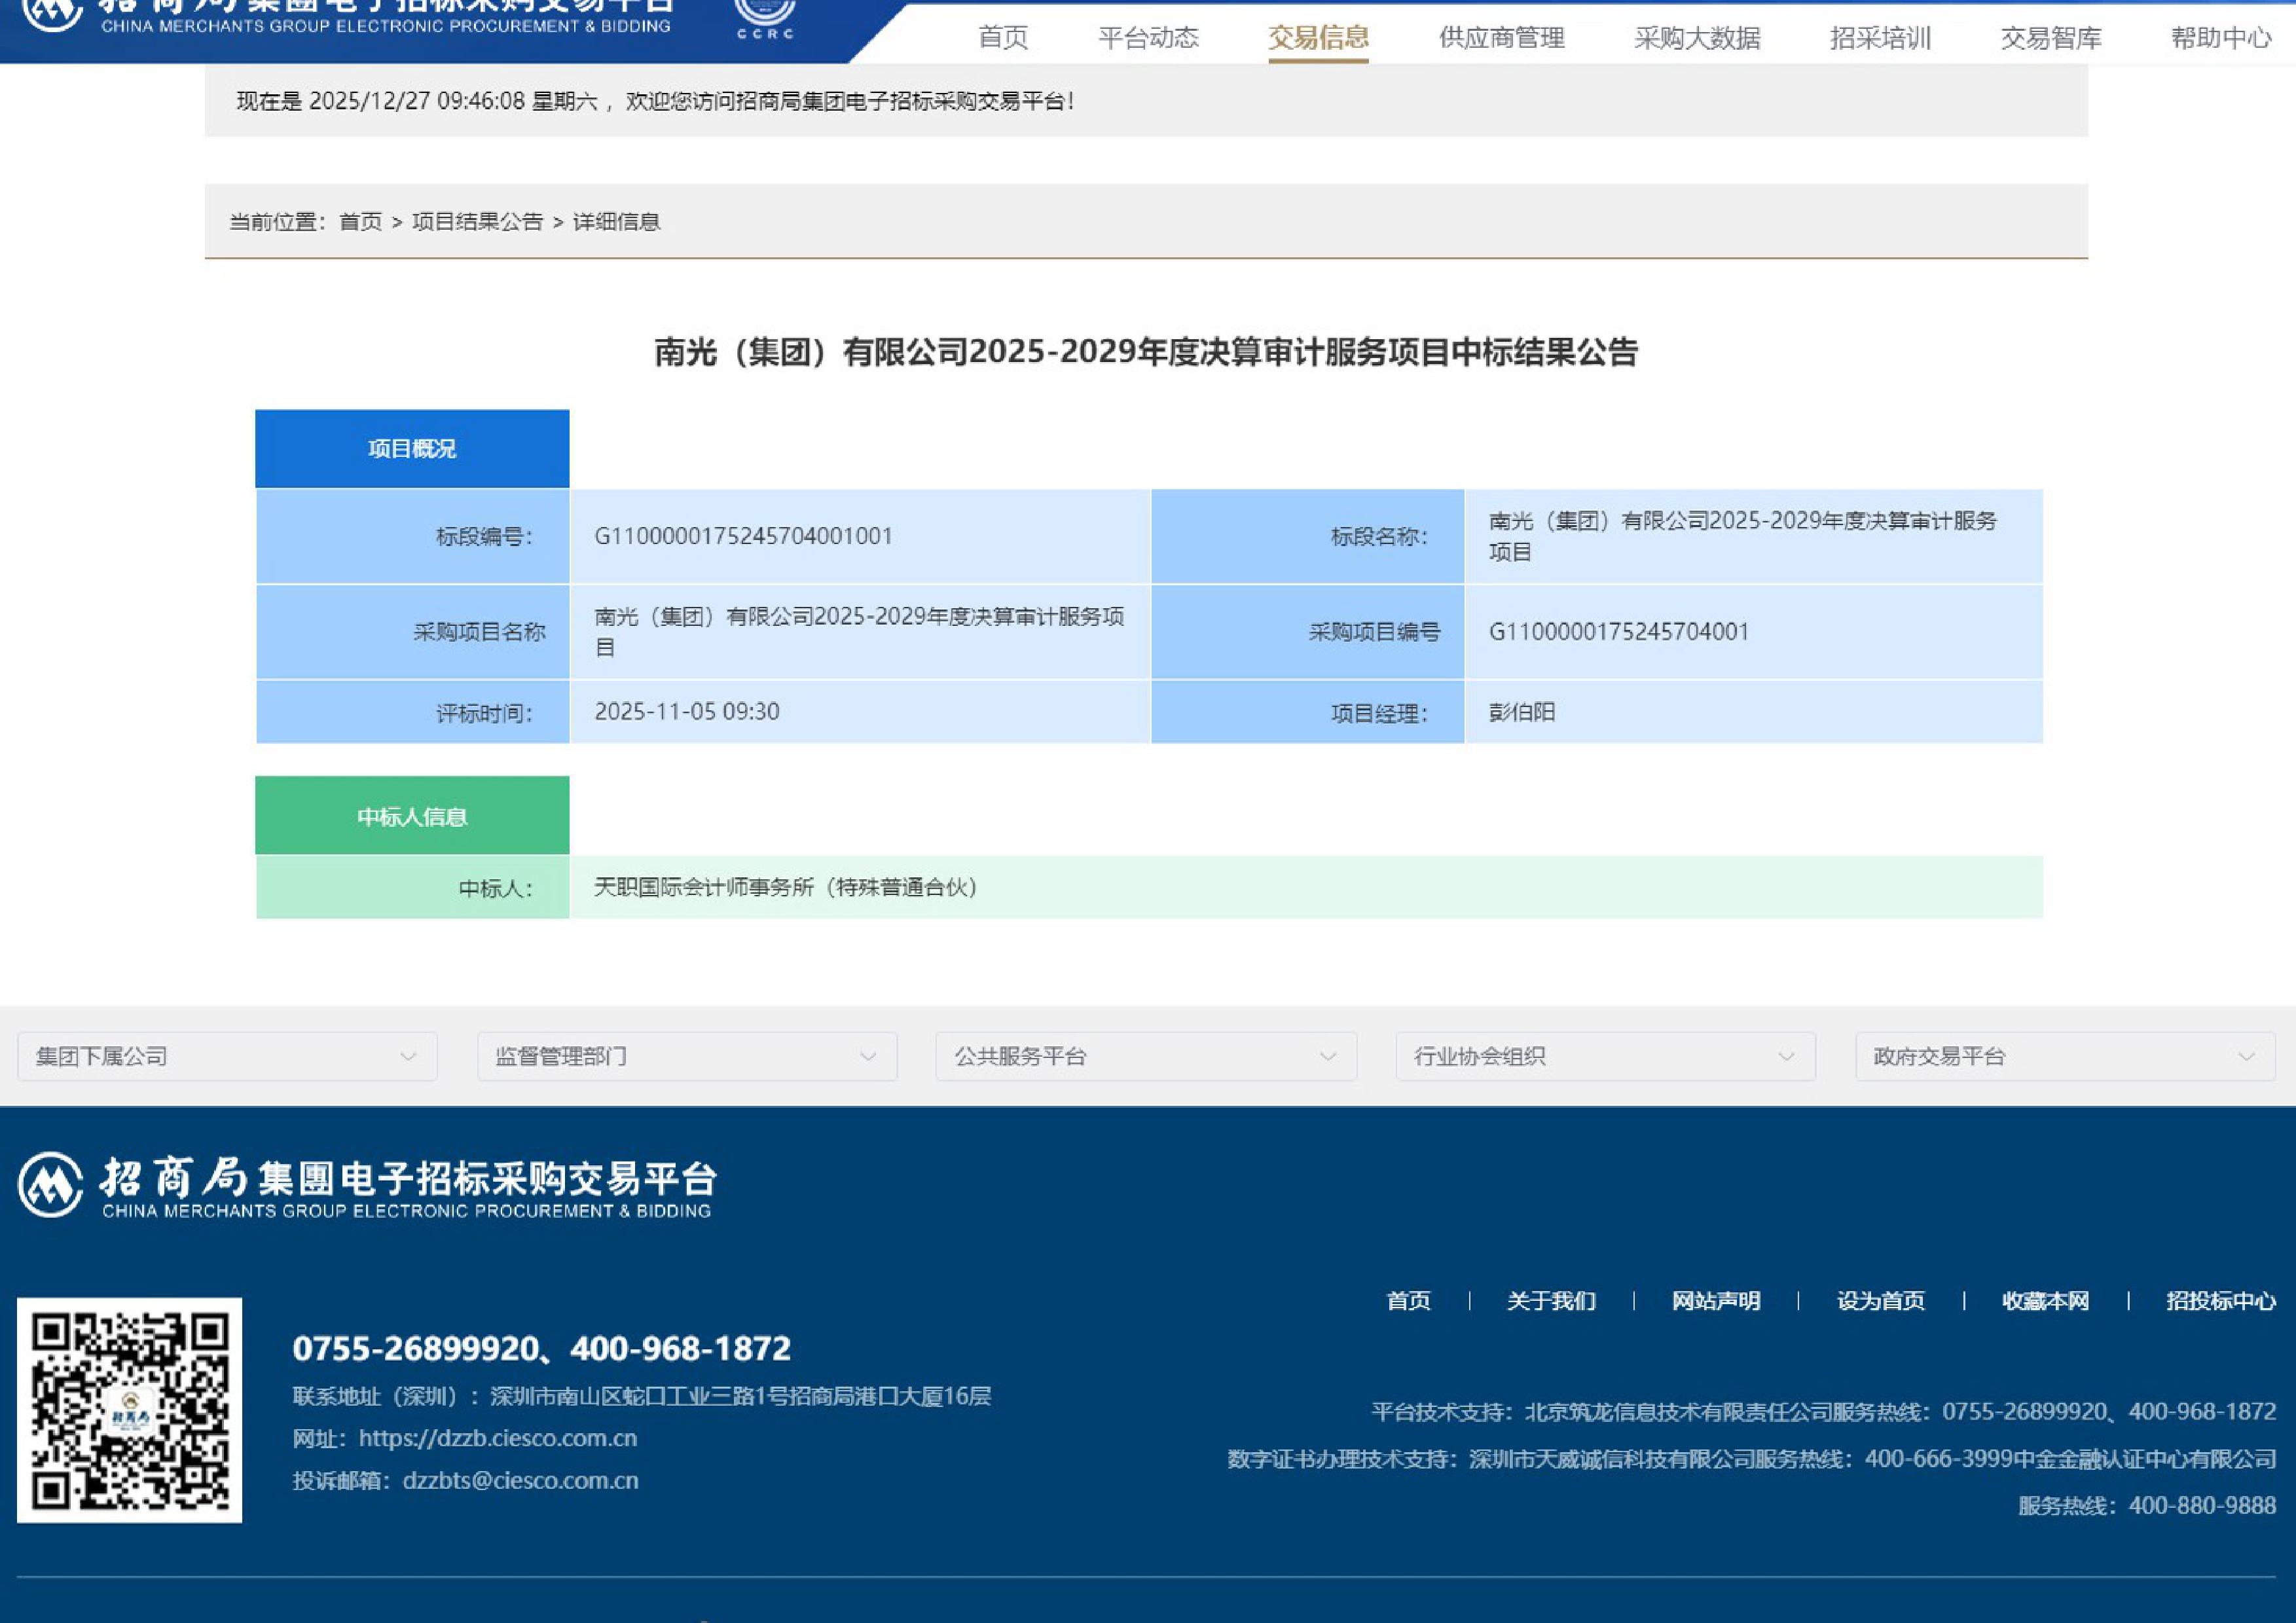The width and height of the screenshot is (2296, 1623).
Task: Open the 帮助中心 menu item
Action: [x=2220, y=38]
